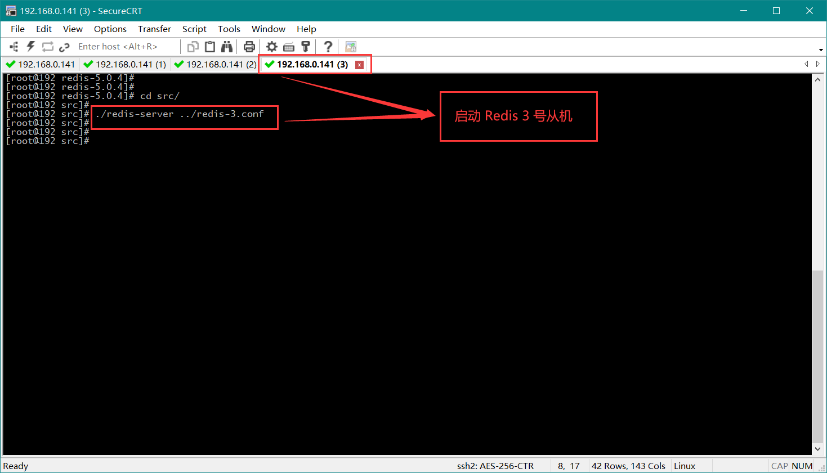Print the terminal screen via the printer icon
This screenshot has width=827, height=473.
(x=249, y=46)
